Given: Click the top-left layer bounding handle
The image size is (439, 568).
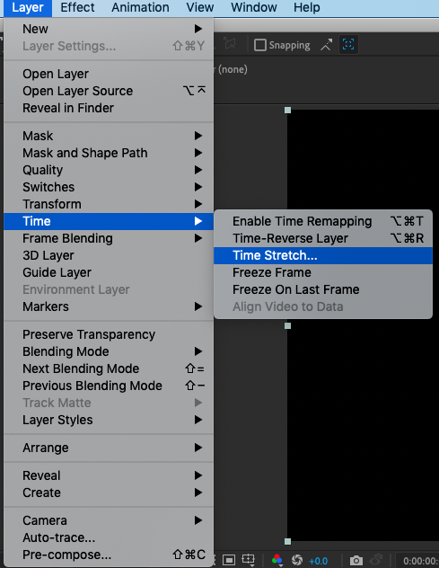Looking at the screenshot, I should point(287,111).
